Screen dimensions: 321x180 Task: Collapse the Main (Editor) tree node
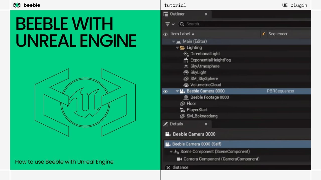(x=174, y=41)
